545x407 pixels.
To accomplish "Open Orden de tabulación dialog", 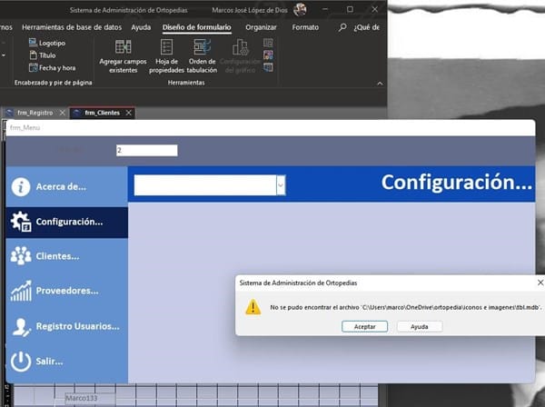I will (x=202, y=56).
